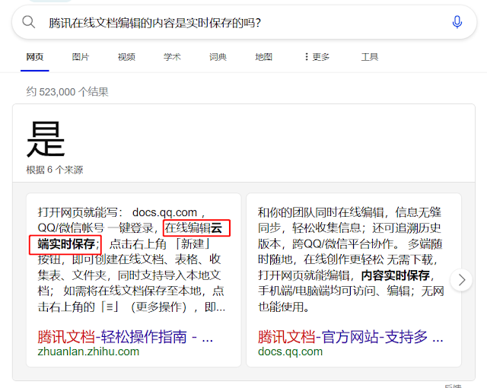Show next source card with arrow
Image resolution: width=487 pixels, height=388 pixels.
point(462,280)
